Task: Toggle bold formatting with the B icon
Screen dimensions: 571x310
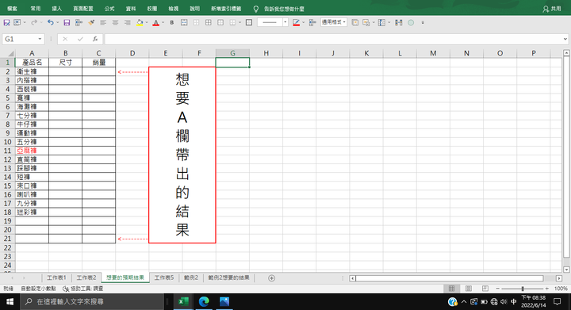Action: pos(172,22)
